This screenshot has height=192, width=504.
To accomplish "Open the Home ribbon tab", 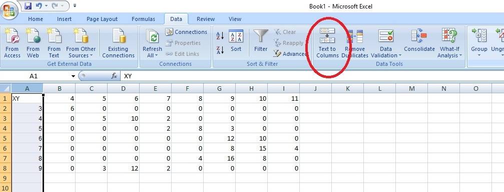I will [x=36, y=19].
